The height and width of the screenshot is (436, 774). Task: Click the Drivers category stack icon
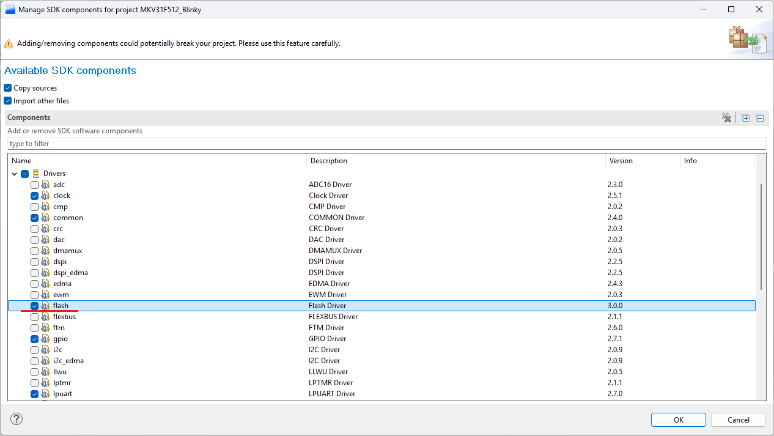tap(36, 174)
